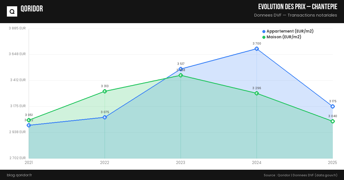The width and height of the screenshot is (344, 180).
Task: Click the 2022 x-axis label
Action: pyautogui.click(x=105, y=163)
